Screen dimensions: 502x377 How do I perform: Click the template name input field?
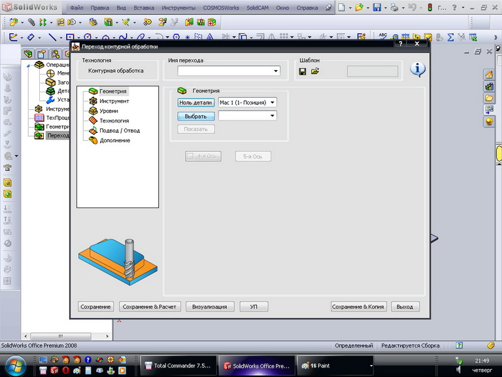(373, 71)
